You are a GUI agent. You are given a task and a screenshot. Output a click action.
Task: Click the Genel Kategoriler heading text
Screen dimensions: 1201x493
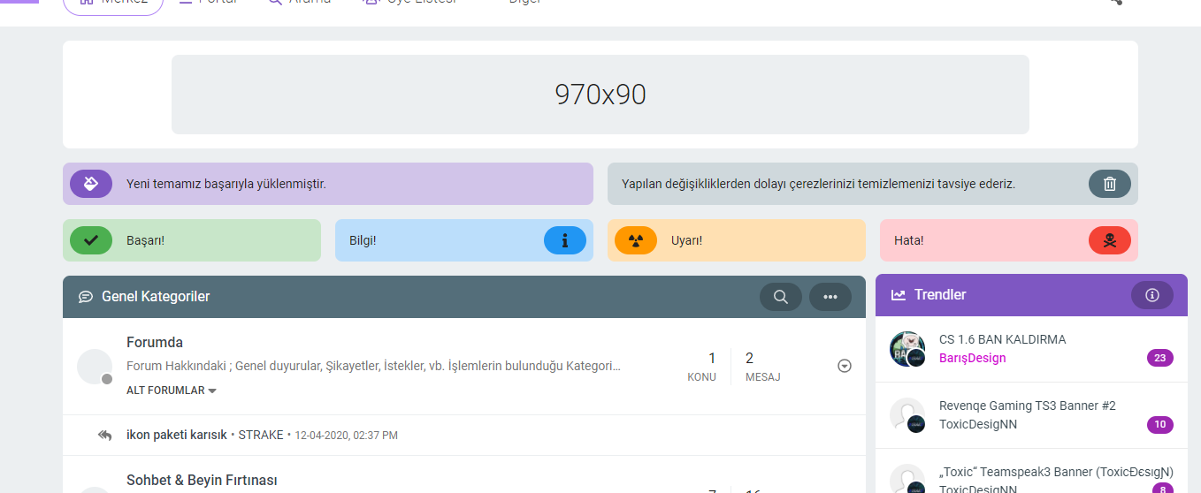pos(156,297)
